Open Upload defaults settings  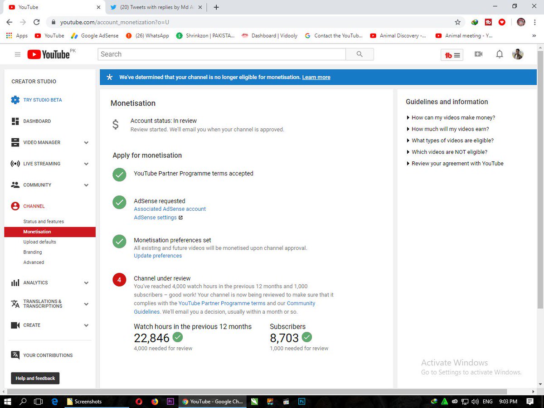coord(40,242)
